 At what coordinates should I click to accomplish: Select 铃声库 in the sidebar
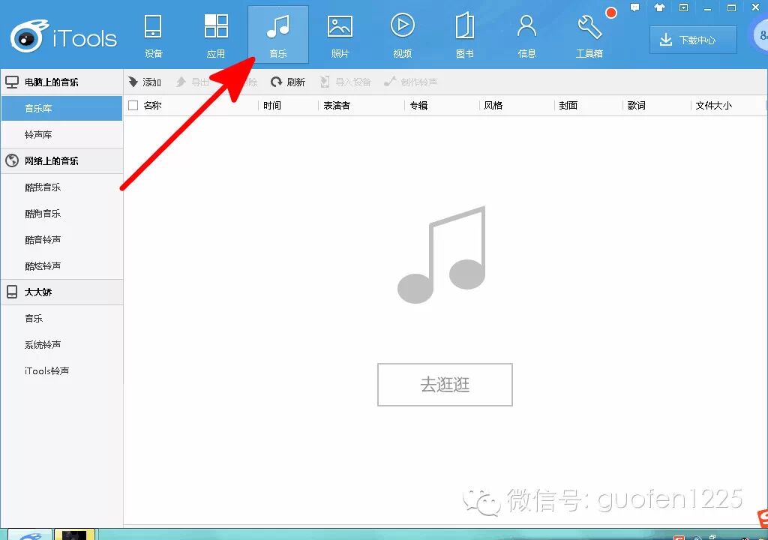pyautogui.click(x=61, y=134)
